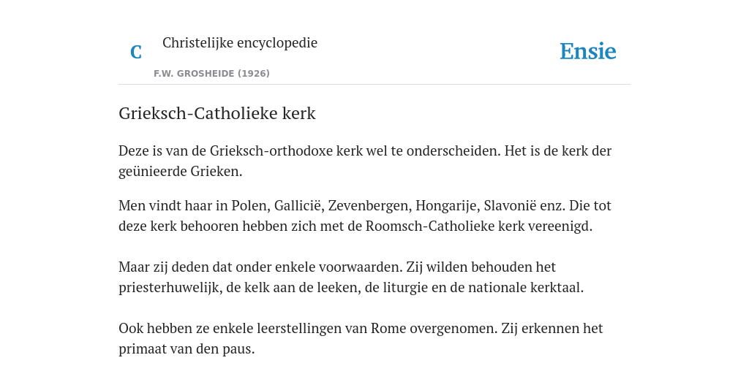
Task: Open the Christelijke encyclopedie title link
Action: point(240,42)
